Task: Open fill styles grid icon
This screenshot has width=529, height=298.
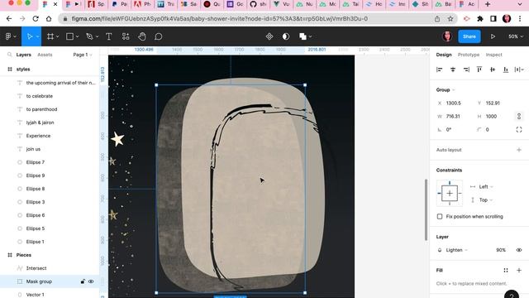Action: pyautogui.click(x=506, y=271)
